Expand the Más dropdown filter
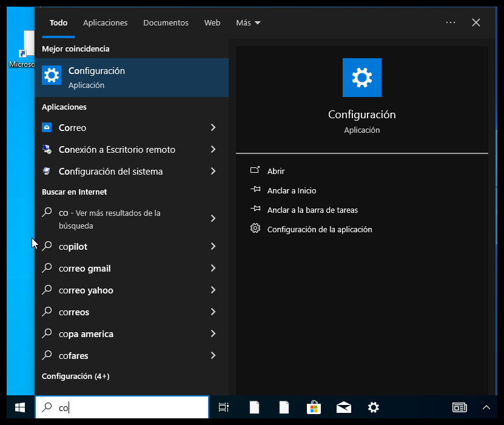The image size is (504, 425). click(x=248, y=23)
